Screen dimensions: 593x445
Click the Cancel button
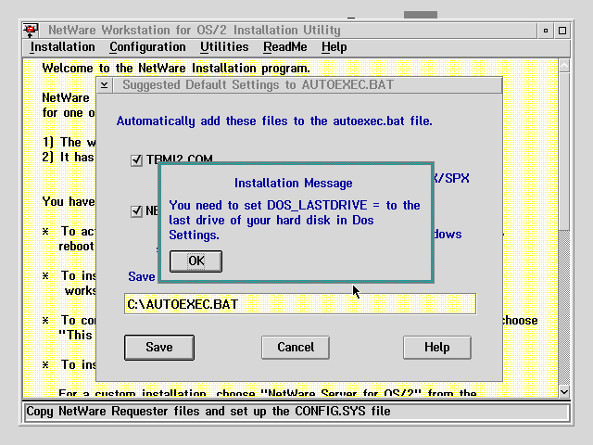click(296, 348)
